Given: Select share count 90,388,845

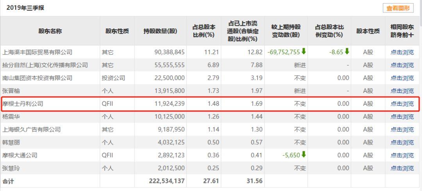Looking at the screenshot, I should pos(170,52).
